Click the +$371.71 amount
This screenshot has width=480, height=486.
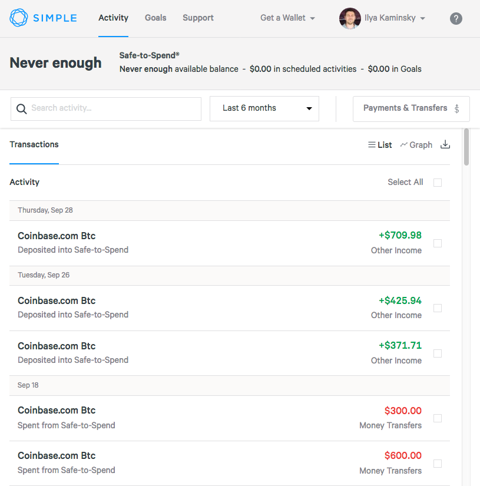pyautogui.click(x=400, y=345)
